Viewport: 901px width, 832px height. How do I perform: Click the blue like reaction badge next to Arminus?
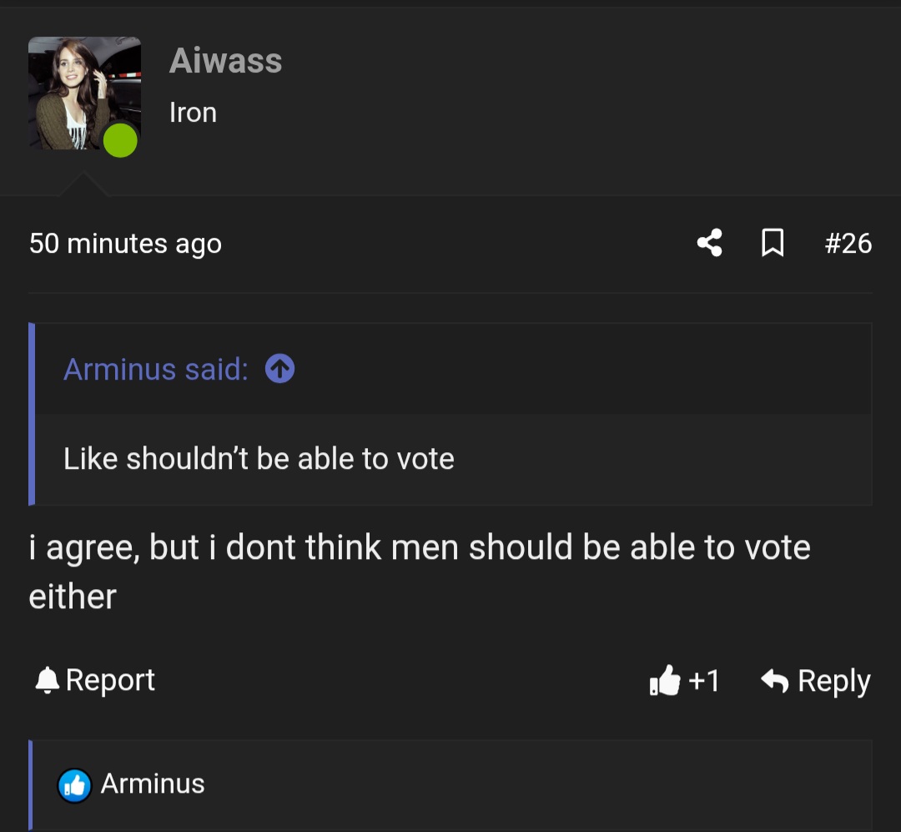(x=74, y=784)
